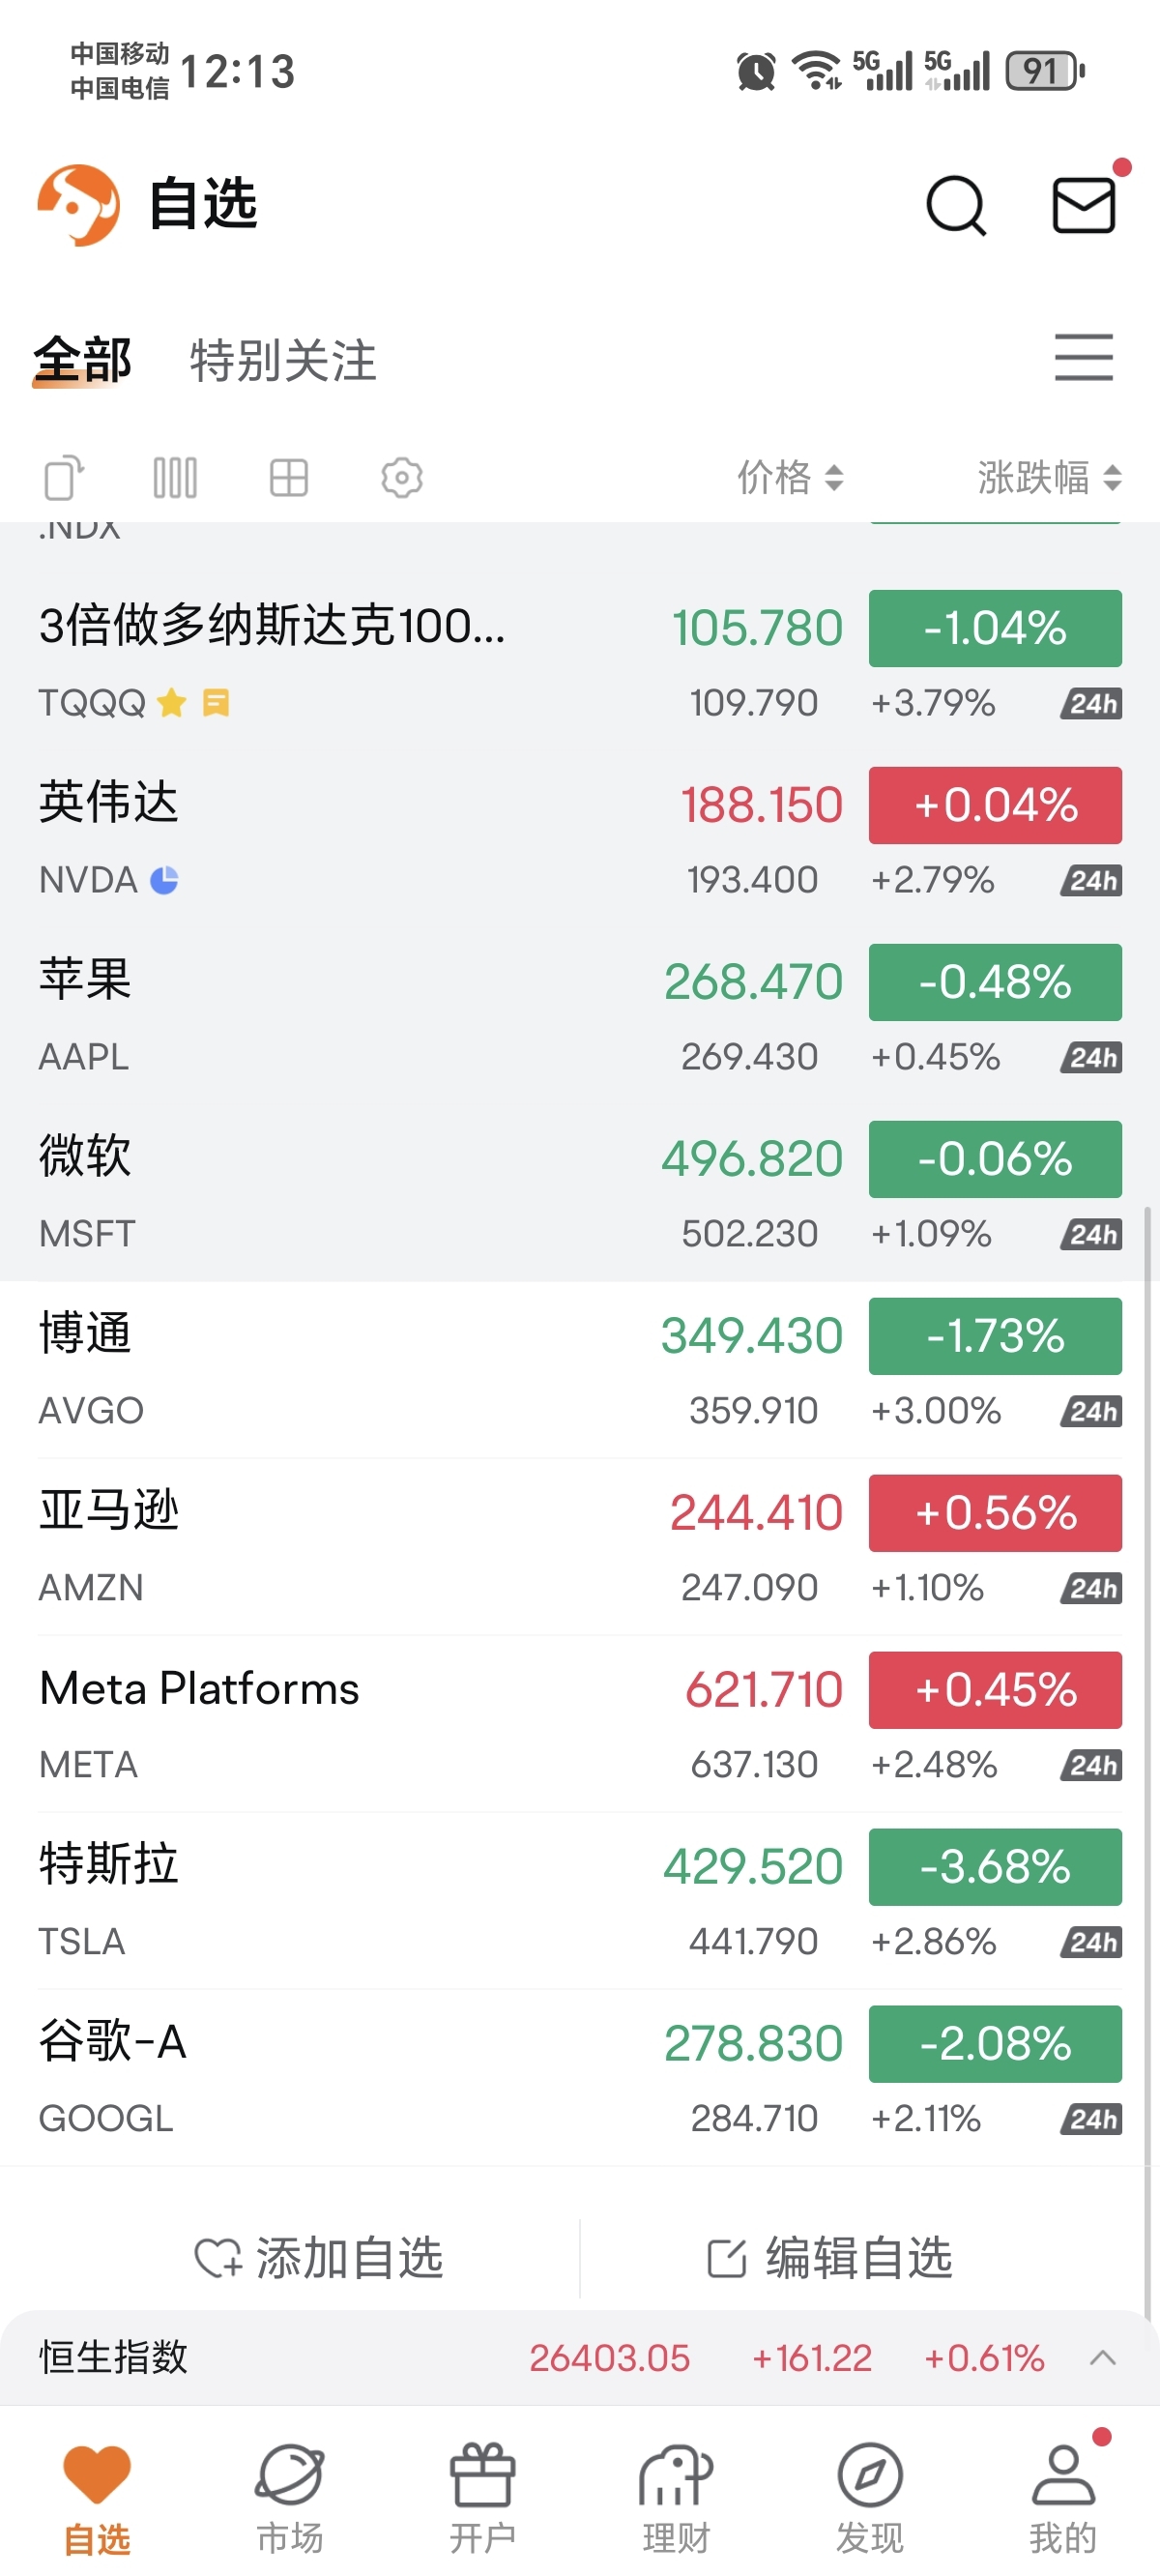Toggle NVDA +0.04% change badge display
Viewport: 1160px width, 2576px height.
pos(995,806)
